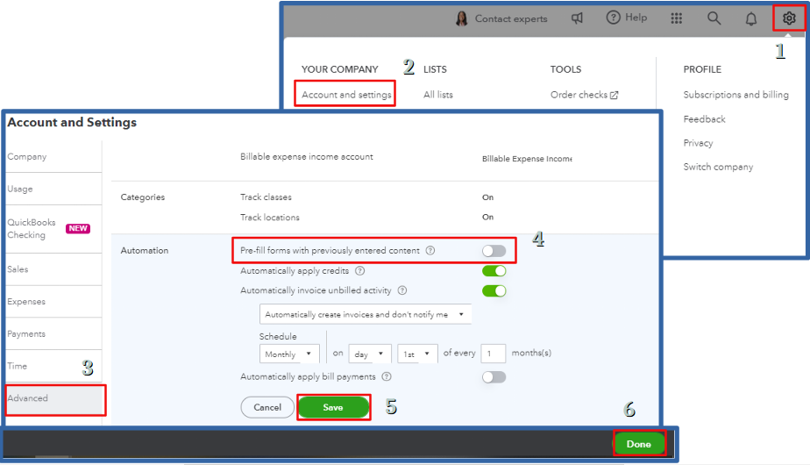This screenshot has width=810, height=465.
Task: Select the Payments tab
Action: pos(53,333)
